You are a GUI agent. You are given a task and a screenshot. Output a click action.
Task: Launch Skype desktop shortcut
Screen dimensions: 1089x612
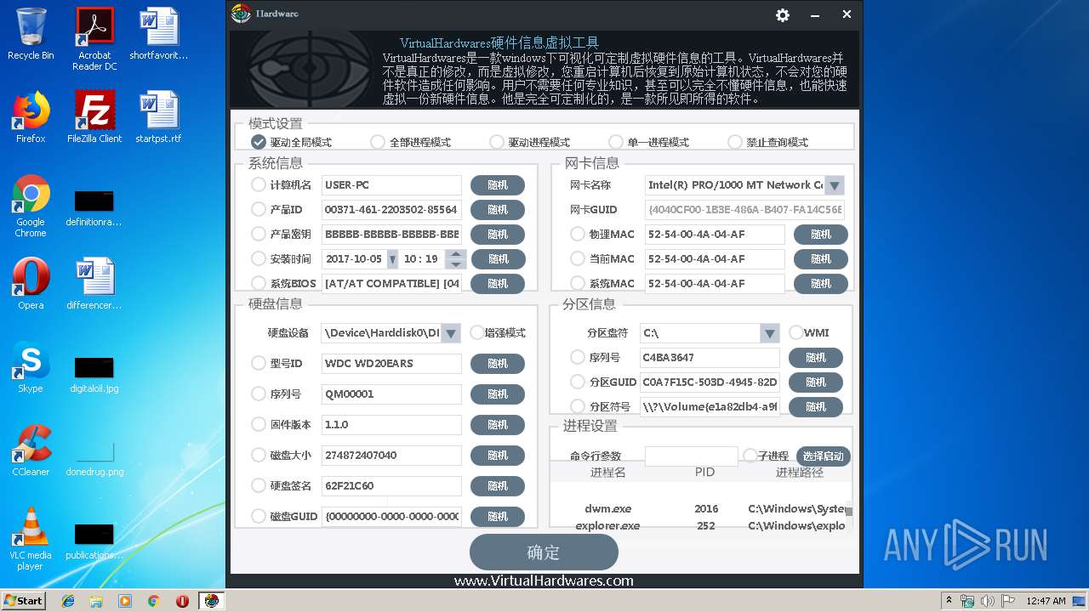click(x=31, y=367)
